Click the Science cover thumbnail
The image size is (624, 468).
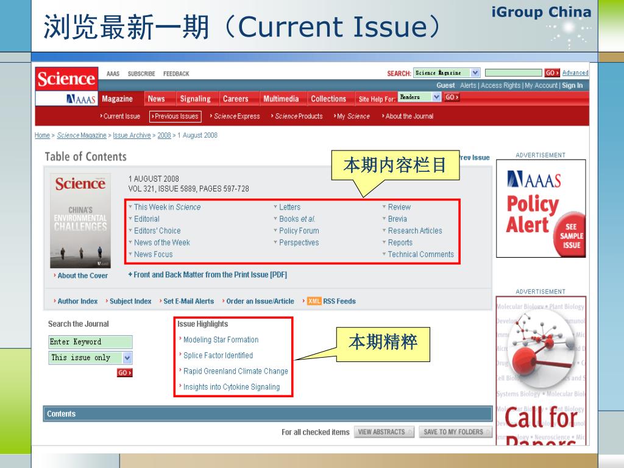pyautogui.click(x=80, y=221)
